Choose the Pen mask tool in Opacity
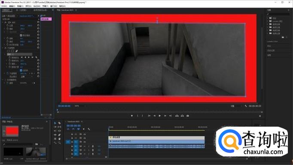This screenshot has height=165, width=293. click(17, 51)
